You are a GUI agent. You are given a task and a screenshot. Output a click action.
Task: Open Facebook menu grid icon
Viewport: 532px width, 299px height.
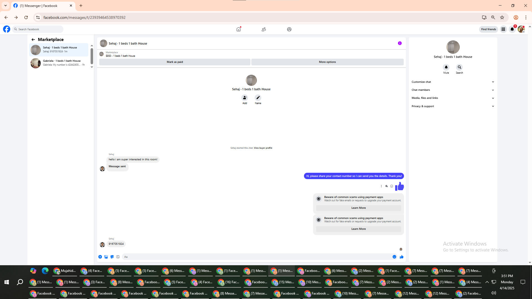[503, 29]
